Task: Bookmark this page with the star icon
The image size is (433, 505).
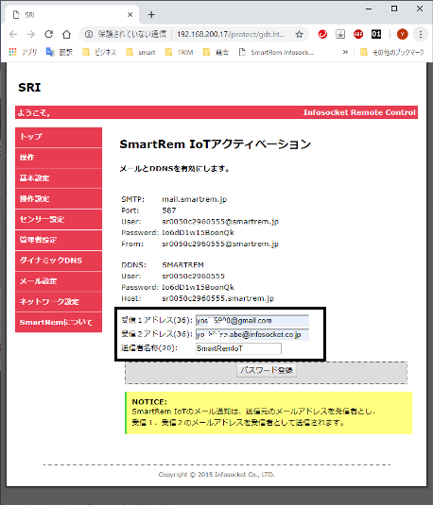Action: (x=299, y=34)
